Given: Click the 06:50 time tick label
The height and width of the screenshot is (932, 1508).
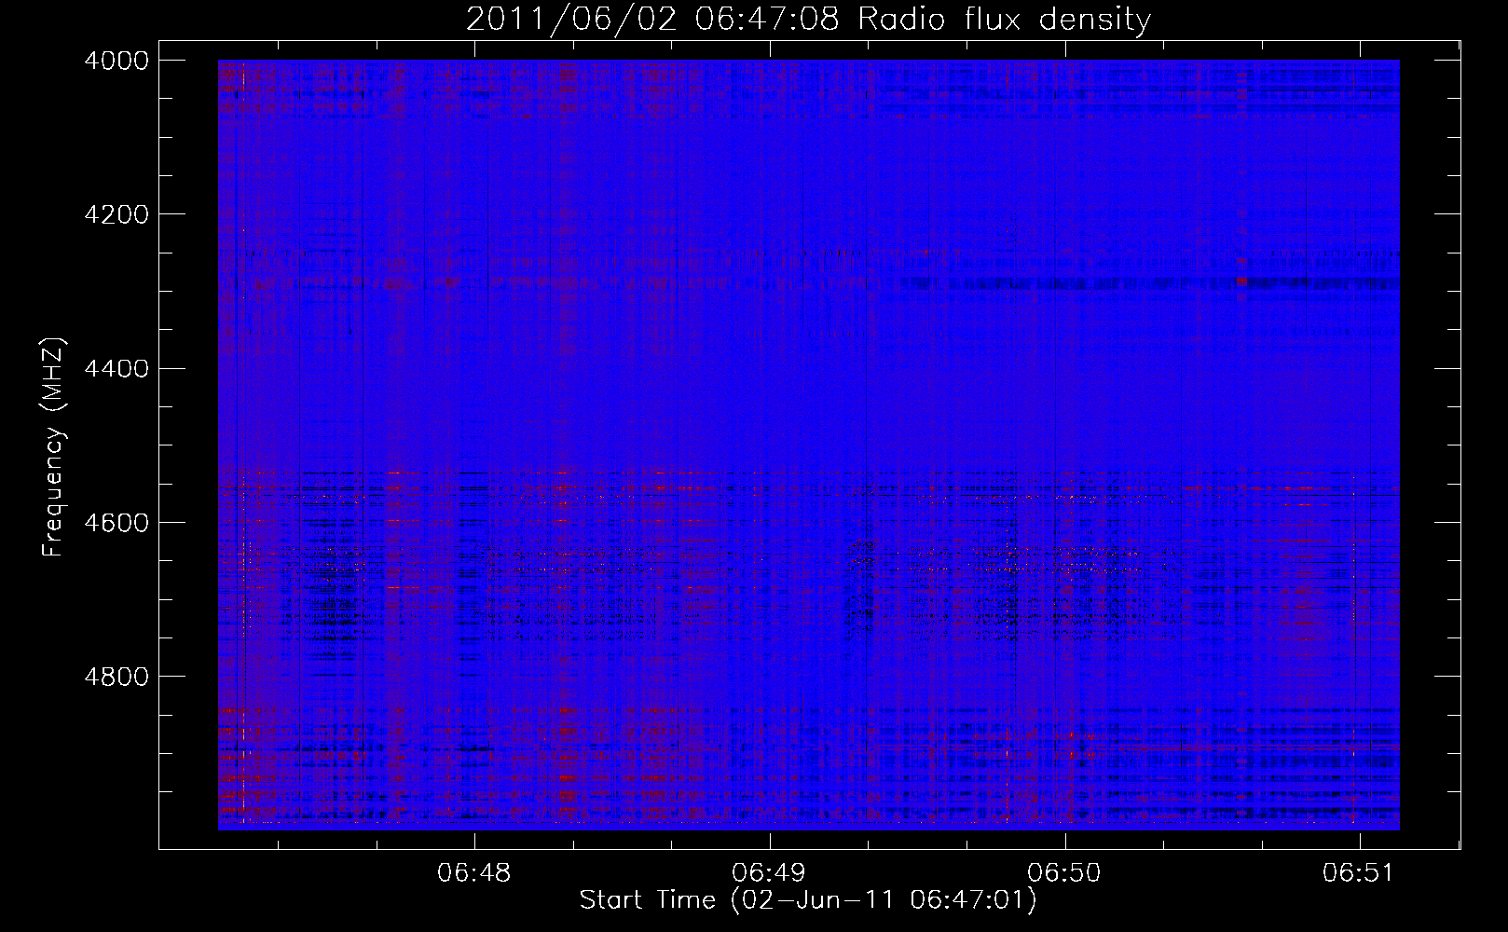Looking at the screenshot, I should (1063, 872).
